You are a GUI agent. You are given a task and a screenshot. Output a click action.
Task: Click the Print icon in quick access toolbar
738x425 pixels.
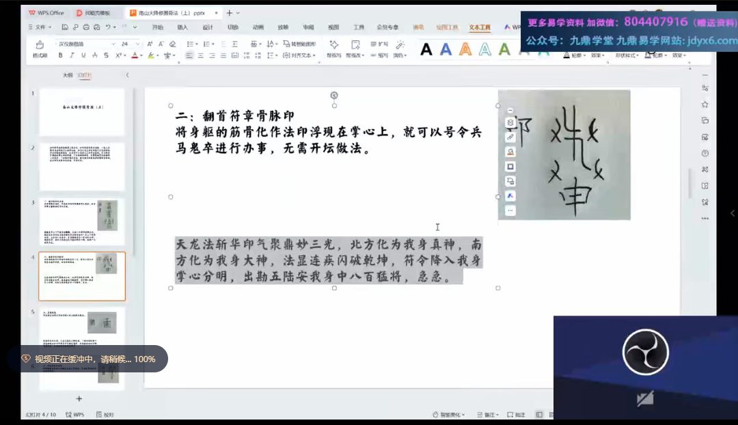pos(86,27)
